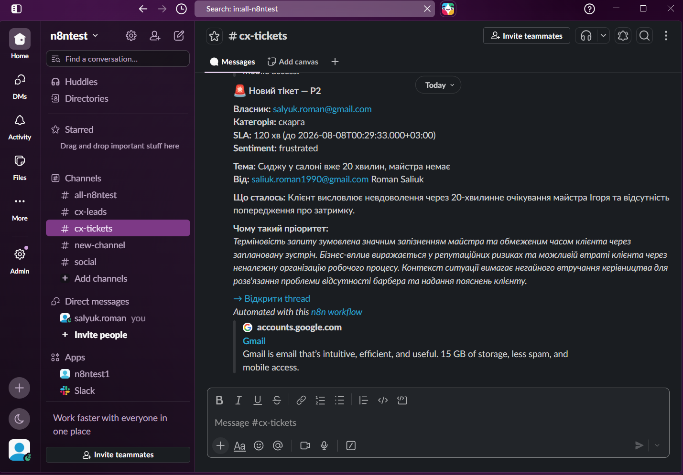The image size is (683, 475).
Task: Open channel notification preferences bell
Action: click(623, 36)
